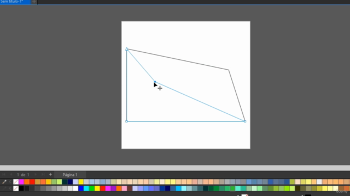Viewport: 350px width, 196px height.
Task: Select the pink swatch in the lower palette row
Action: (124, 188)
